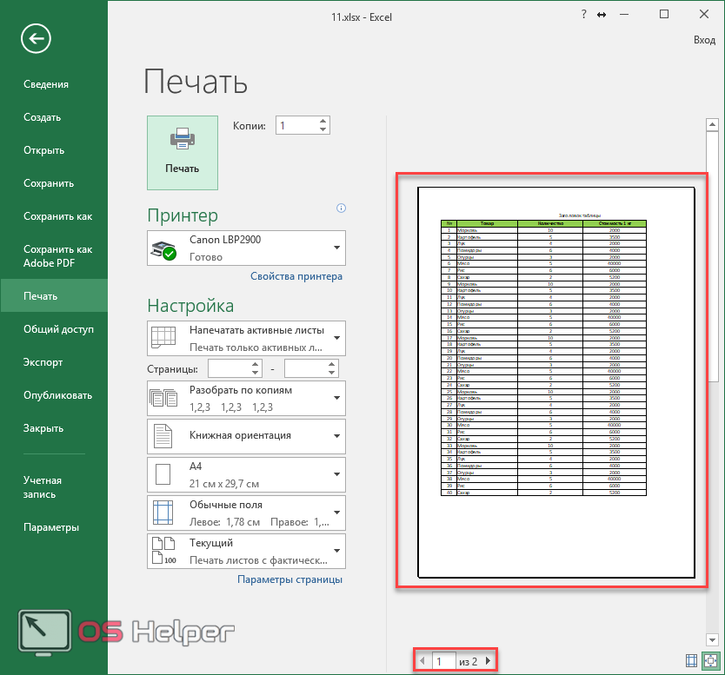Viewport: 725px width, 675px height.
Task: Click the print preview page thumbnail
Action: click(x=555, y=381)
